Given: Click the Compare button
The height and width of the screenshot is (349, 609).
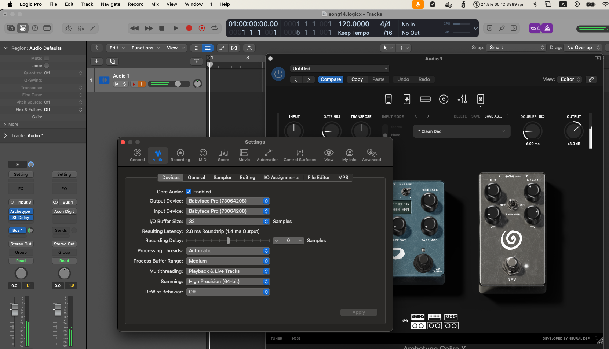Looking at the screenshot, I should pyautogui.click(x=331, y=79).
